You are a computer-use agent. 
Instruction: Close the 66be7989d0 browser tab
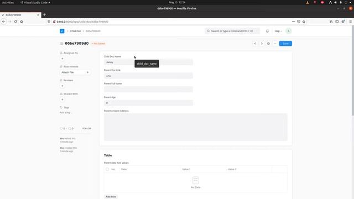point(38,15)
